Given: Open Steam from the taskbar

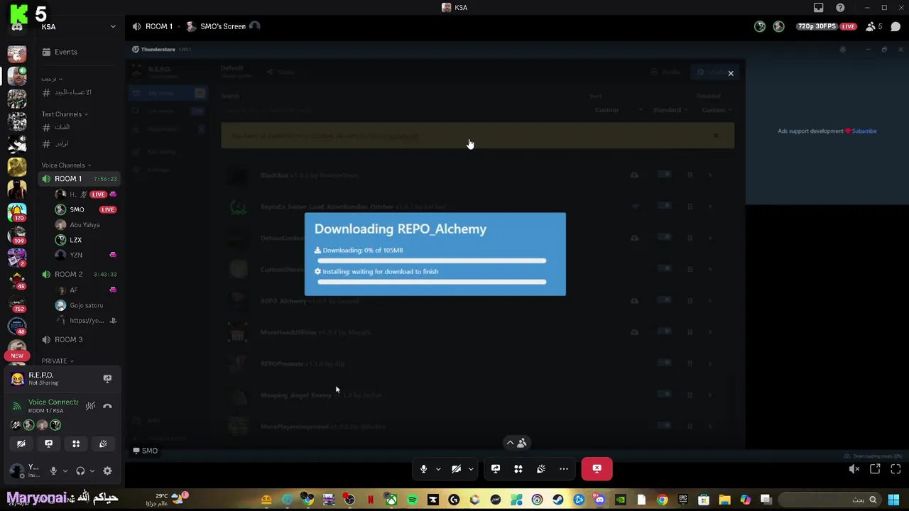Looking at the screenshot, I should (x=557, y=500).
